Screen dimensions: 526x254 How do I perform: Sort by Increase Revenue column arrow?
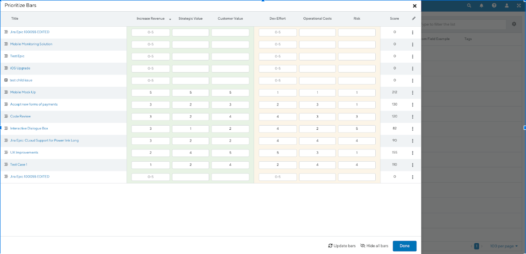point(170,19)
